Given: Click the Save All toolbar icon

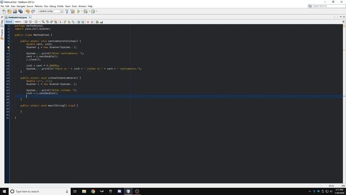Looking at the screenshot, I should [21, 11].
